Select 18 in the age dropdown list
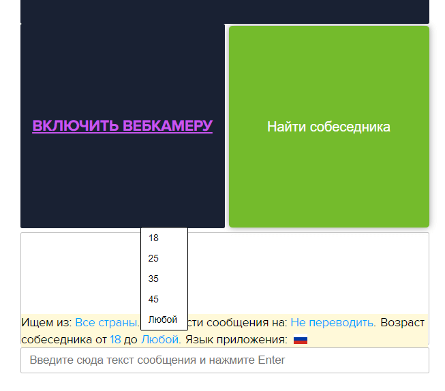The image size is (445, 391). coord(164,238)
